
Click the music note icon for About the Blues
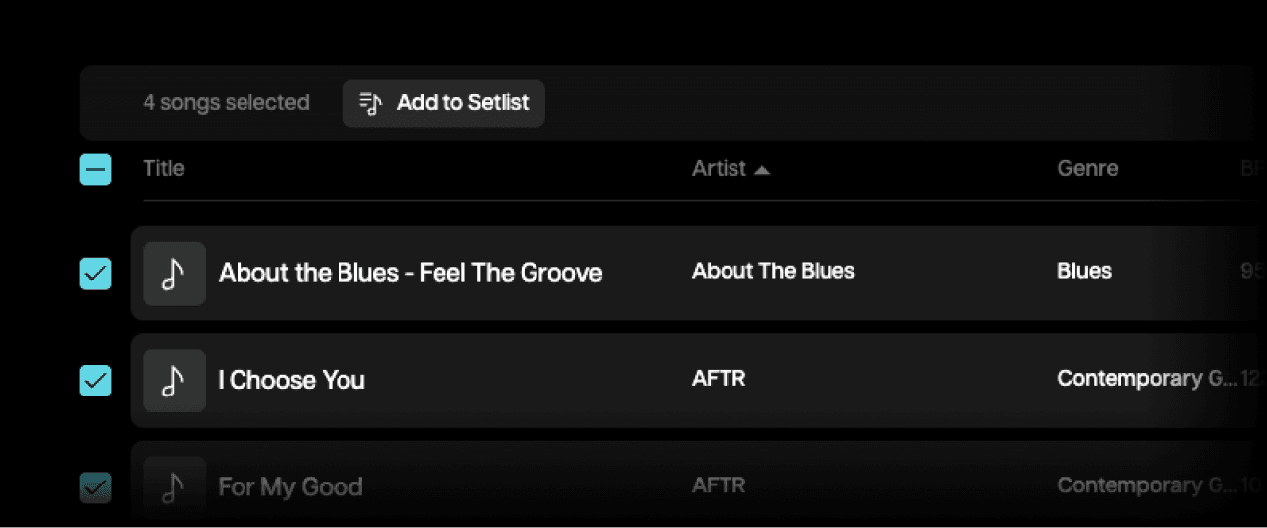click(x=174, y=274)
